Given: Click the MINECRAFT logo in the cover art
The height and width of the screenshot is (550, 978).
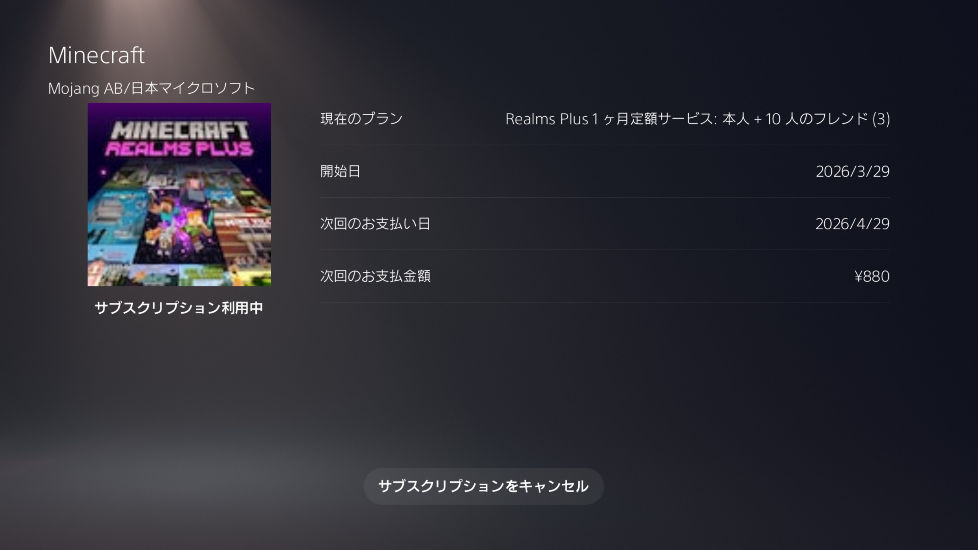Looking at the screenshot, I should pyautogui.click(x=180, y=130).
